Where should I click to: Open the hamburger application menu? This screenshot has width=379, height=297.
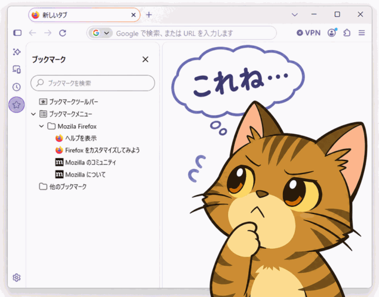(361, 32)
